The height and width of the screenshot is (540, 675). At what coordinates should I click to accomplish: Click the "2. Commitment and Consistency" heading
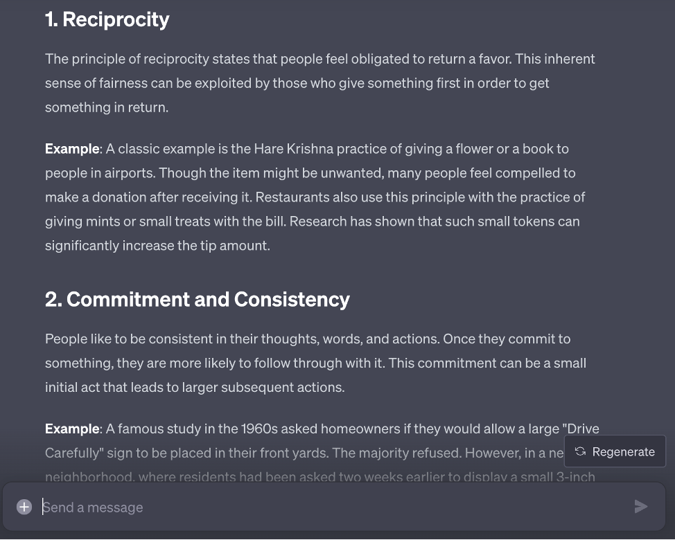tap(197, 299)
